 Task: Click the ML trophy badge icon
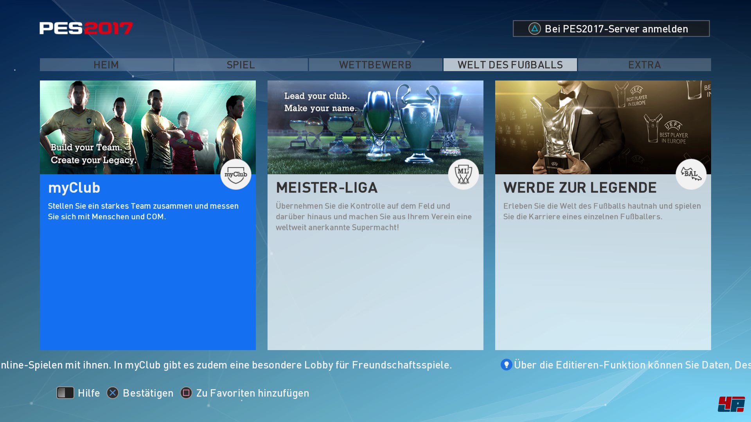coord(463,174)
